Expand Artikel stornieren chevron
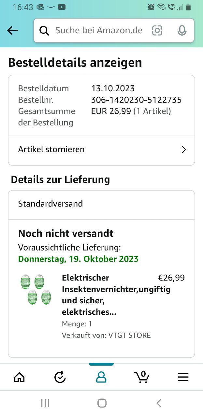This screenshot has width=203, height=417. click(183, 150)
